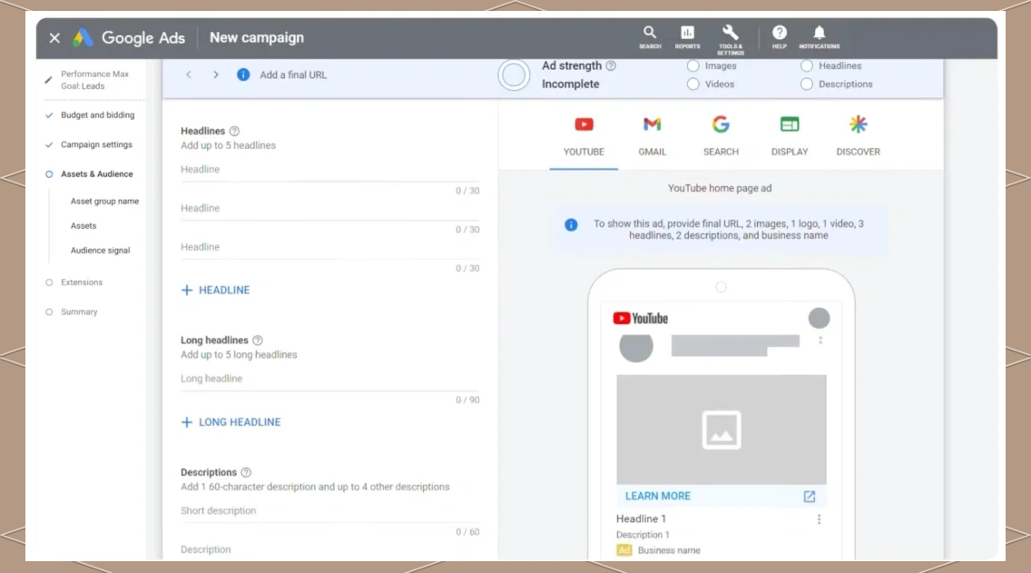1031x573 pixels.
Task: Add another long headline with + LONG HEADLINE
Action: pos(231,422)
